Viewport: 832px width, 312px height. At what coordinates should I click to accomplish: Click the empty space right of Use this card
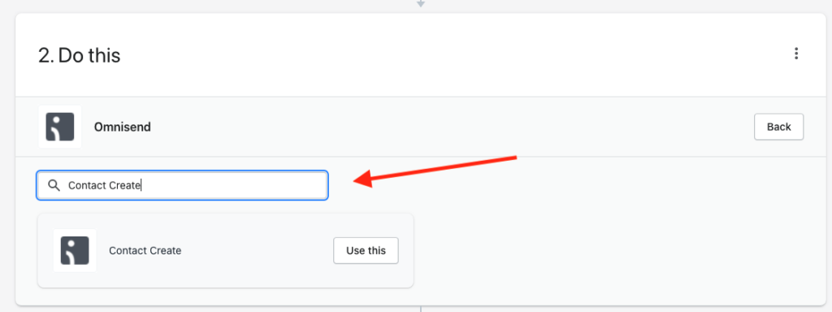pyautogui.click(x=616, y=250)
